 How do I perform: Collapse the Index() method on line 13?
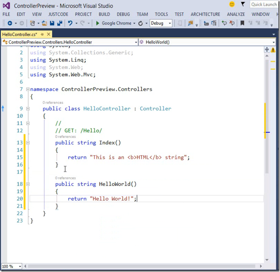click(28, 143)
